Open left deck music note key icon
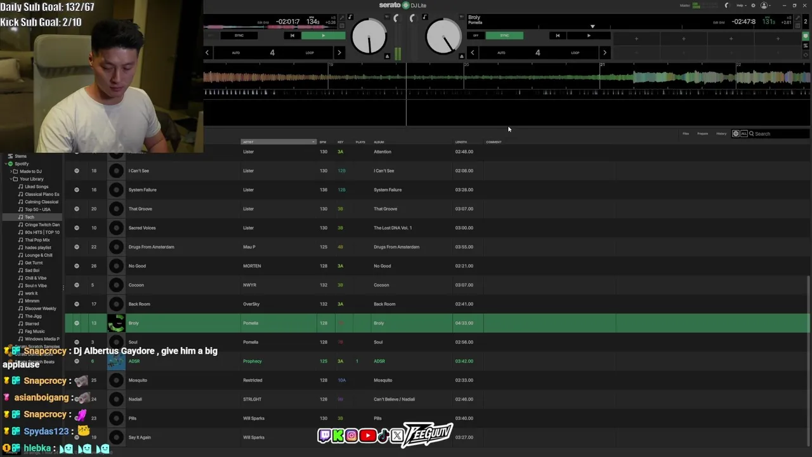This screenshot has height=457, width=812. 350,17
